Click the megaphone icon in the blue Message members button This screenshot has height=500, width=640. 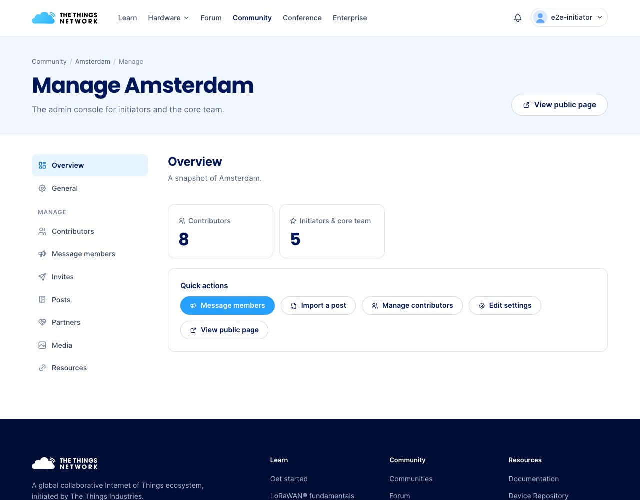click(193, 306)
